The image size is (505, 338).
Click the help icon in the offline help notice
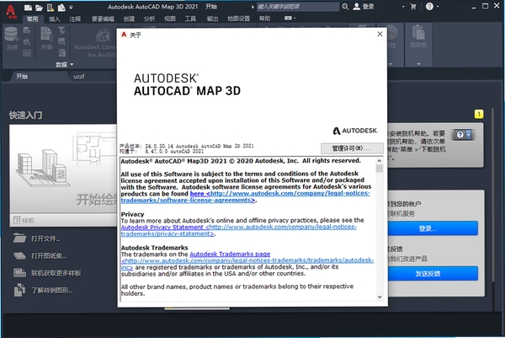[460, 135]
